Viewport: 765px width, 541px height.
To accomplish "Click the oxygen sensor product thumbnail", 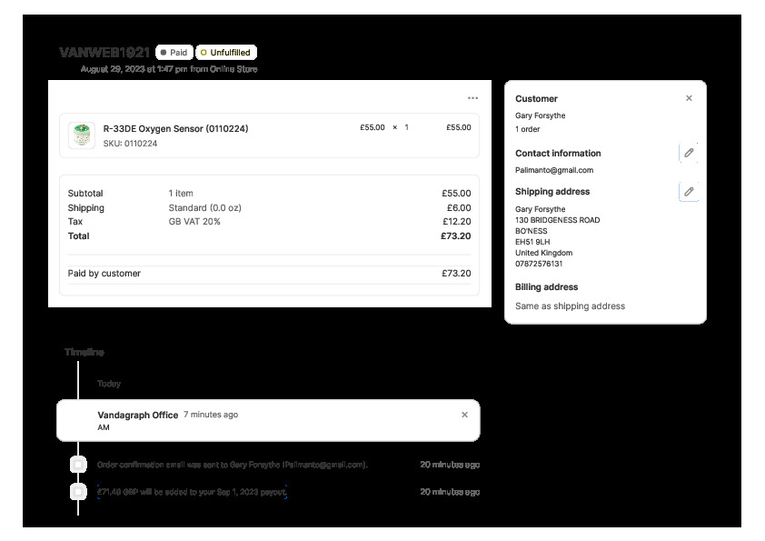I will pos(82,135).
